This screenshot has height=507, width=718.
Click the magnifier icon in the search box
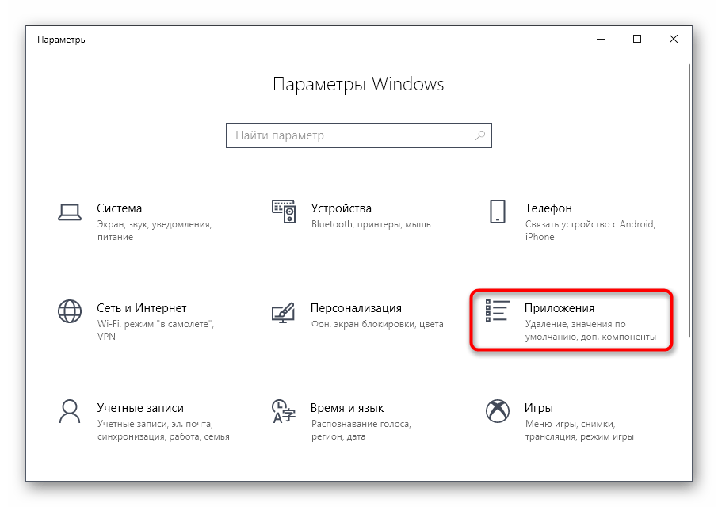[480, 135]
